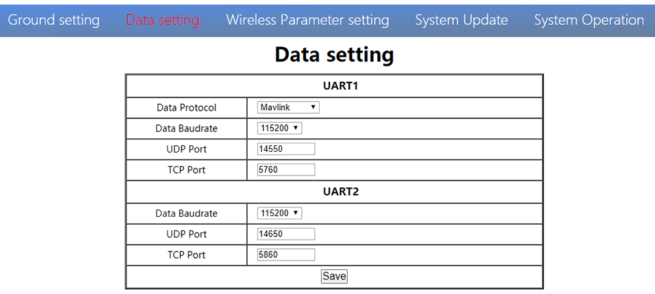Click the UART1 Data Baudrate label

tap(186, 128)
